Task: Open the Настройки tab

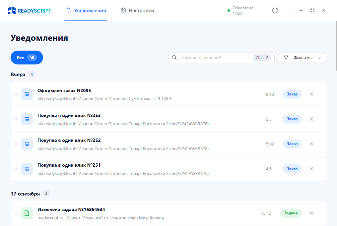Action: (x=137, y=11)
